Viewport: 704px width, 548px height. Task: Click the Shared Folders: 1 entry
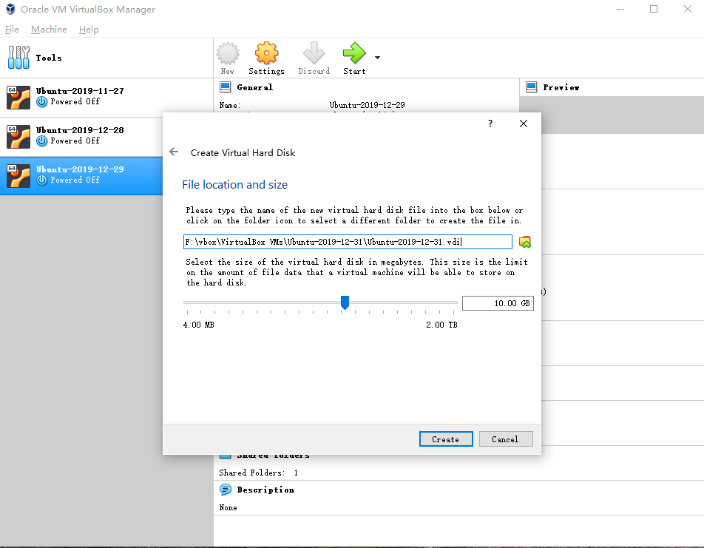pos(259,473)
